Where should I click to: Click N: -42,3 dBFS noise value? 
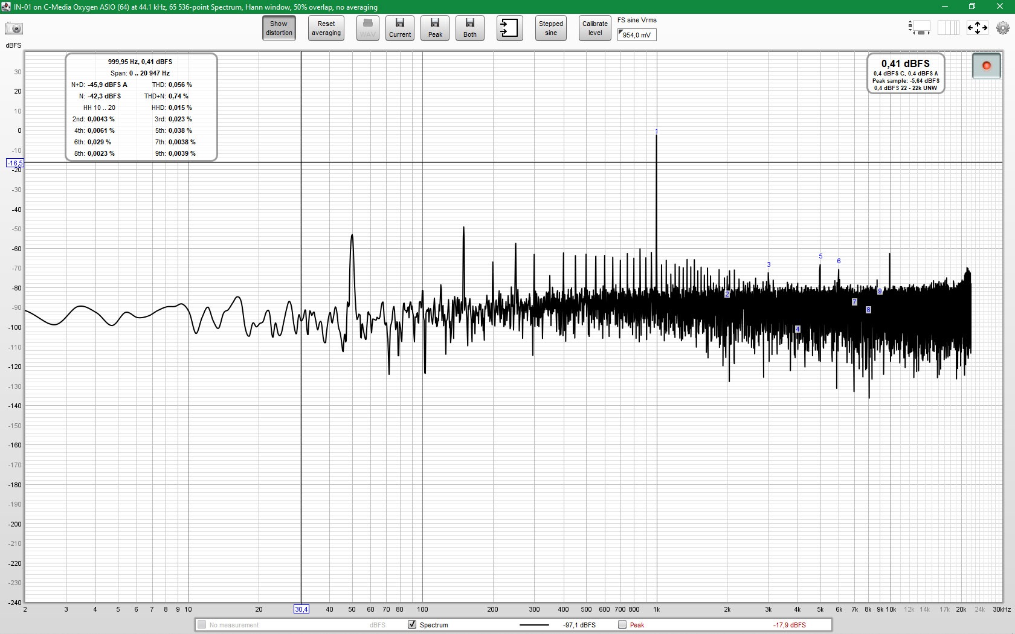click(x=105, y=96)
